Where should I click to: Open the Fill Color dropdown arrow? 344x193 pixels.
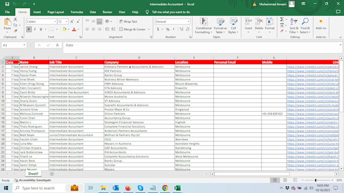pos(68,29)
